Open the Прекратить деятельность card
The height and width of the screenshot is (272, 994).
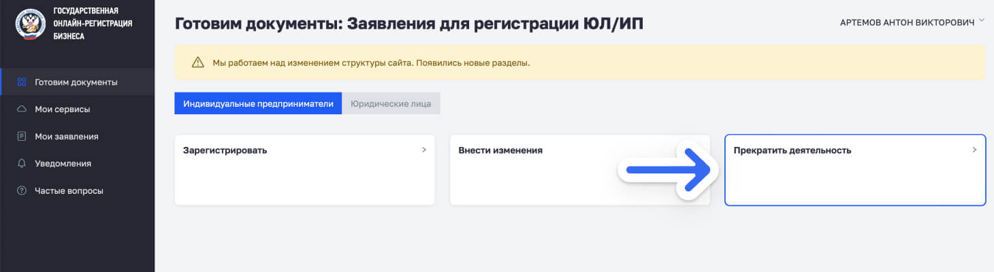pos(855,169)
